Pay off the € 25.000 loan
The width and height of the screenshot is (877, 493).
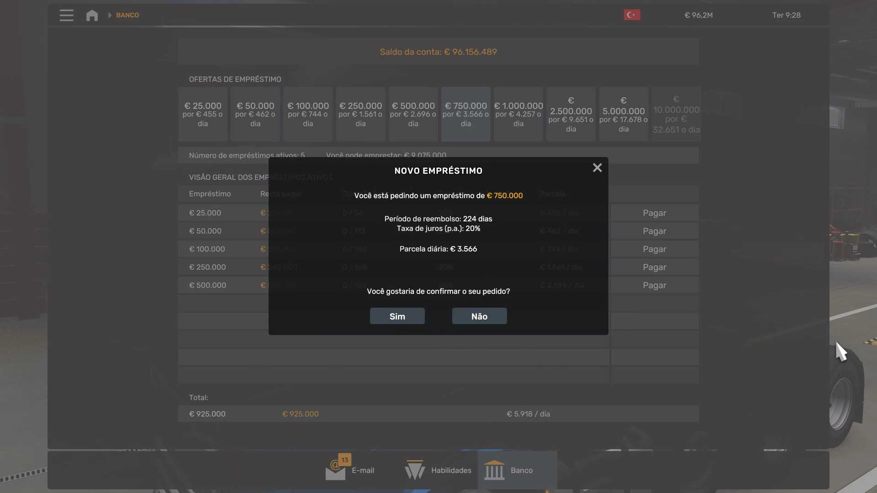(x=654, y=213)
